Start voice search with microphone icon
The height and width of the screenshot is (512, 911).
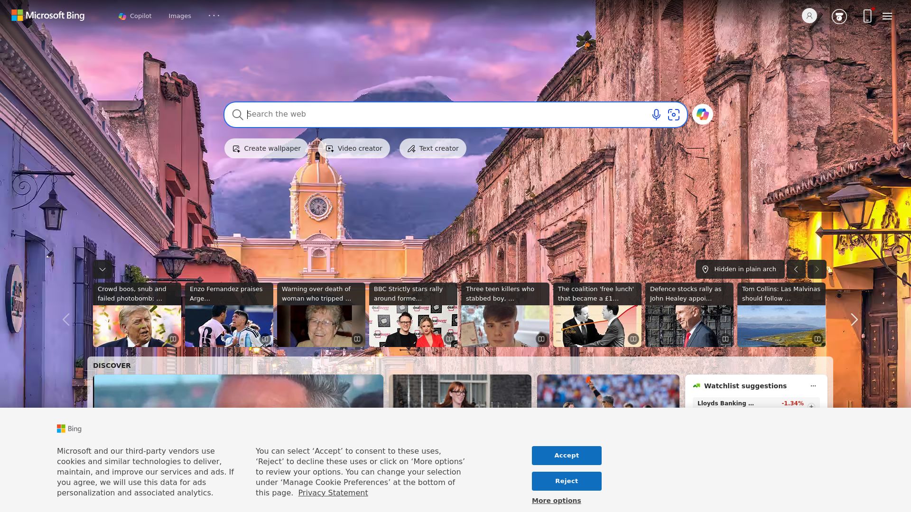[656, 115]
